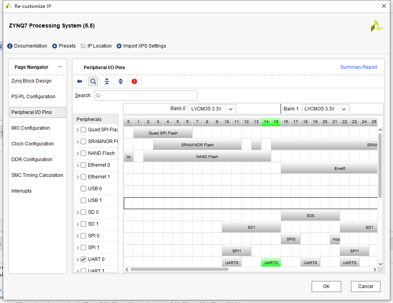Screen dimensions: 393x303
Task: Toggle the search magnifier toolbar icon
Action: (93, 81)
